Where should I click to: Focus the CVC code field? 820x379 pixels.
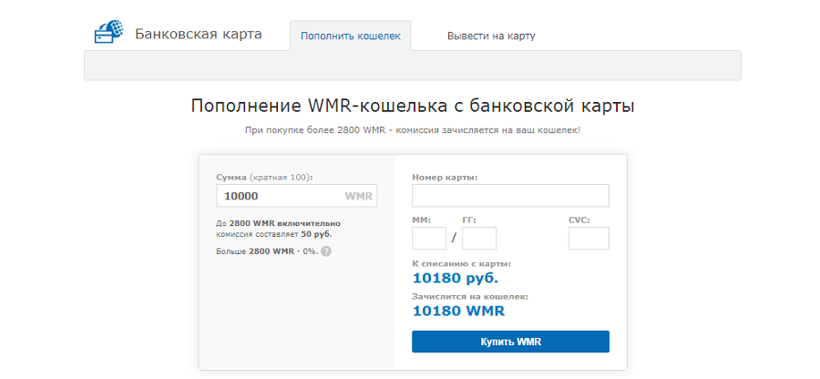coord(589,239)
